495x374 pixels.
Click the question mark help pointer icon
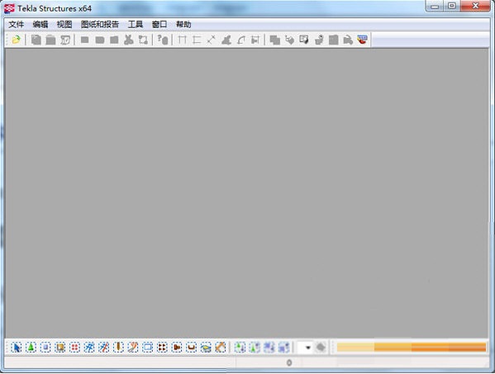coord(163,40)
